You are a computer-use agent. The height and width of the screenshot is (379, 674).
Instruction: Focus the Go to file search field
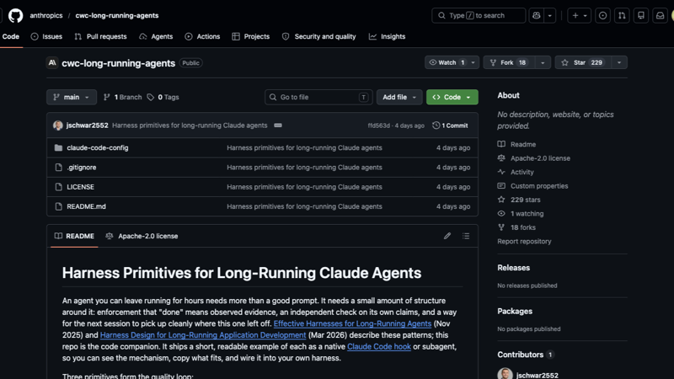(318, 97)
